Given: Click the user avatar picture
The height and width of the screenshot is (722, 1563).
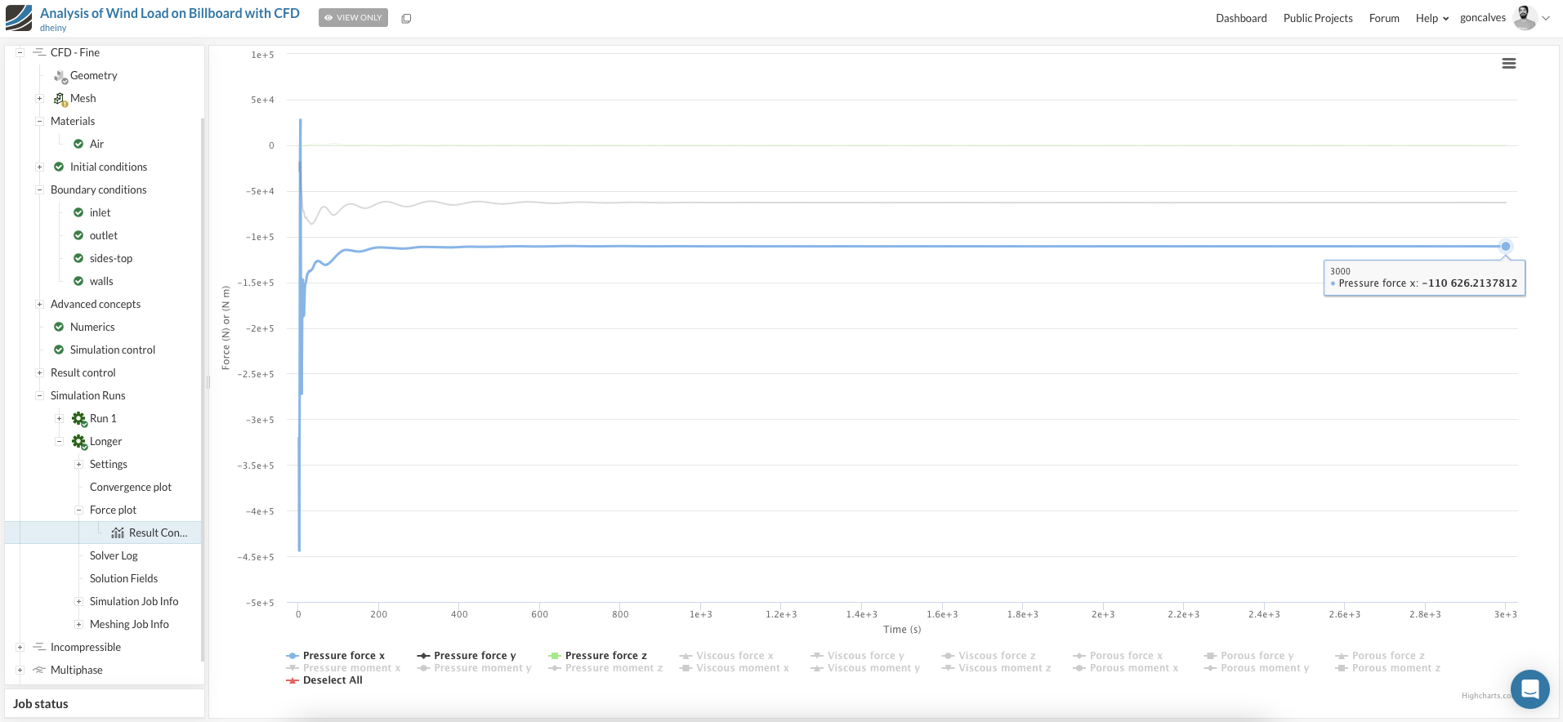Looking at the screenshot, I should tap(1524, 17).
